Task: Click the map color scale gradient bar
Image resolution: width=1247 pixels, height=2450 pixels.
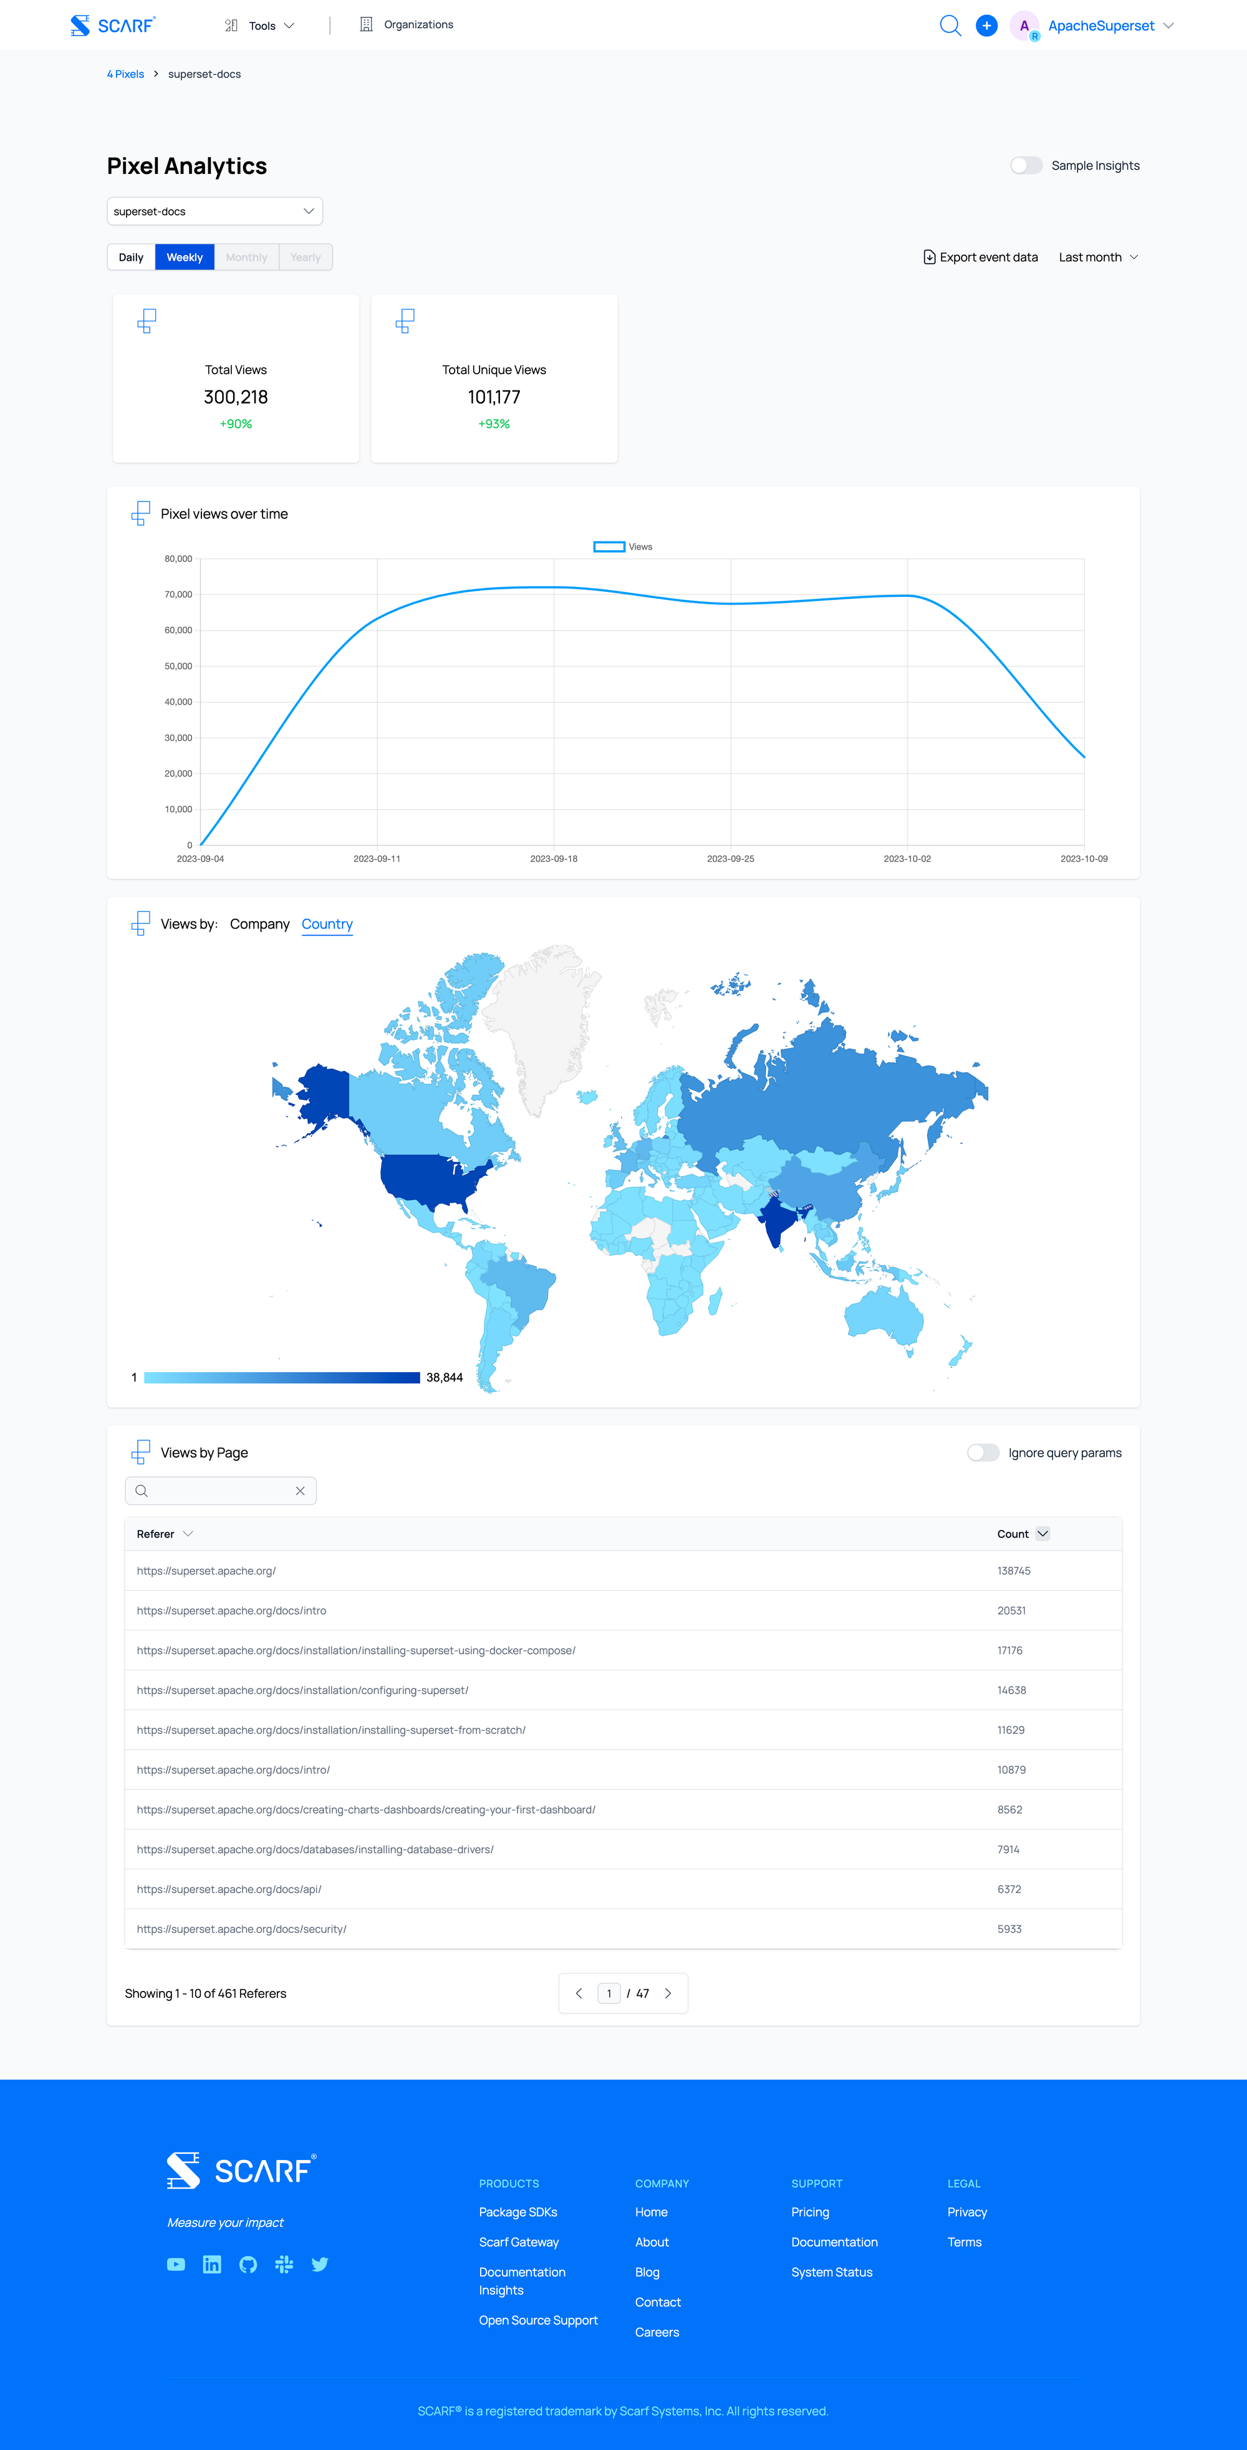Action: point(281,1377)
